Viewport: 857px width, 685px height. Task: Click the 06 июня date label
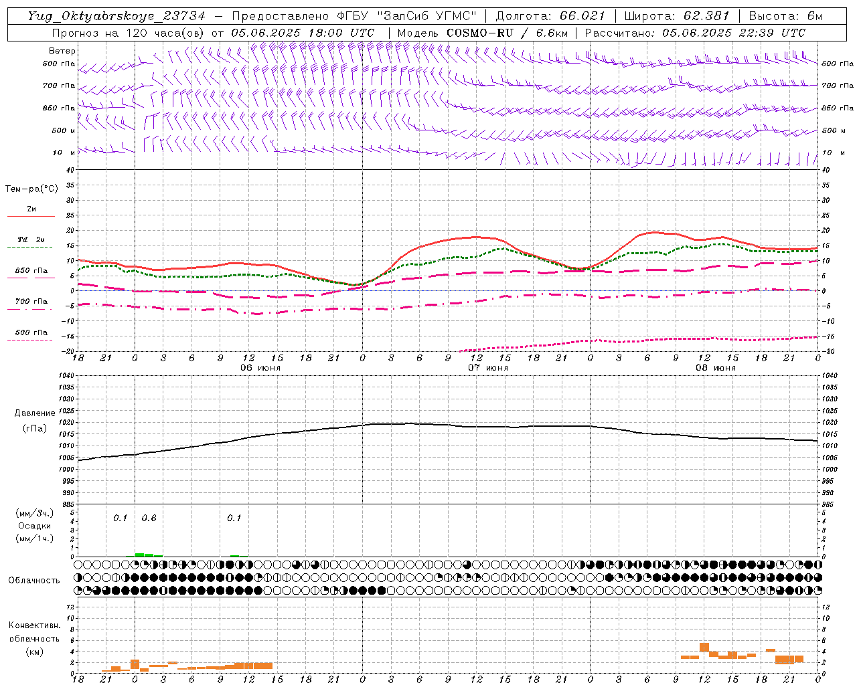260,368
